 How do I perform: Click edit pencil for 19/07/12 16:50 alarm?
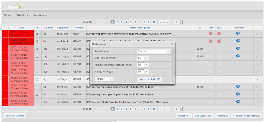[x=257, y=34]
